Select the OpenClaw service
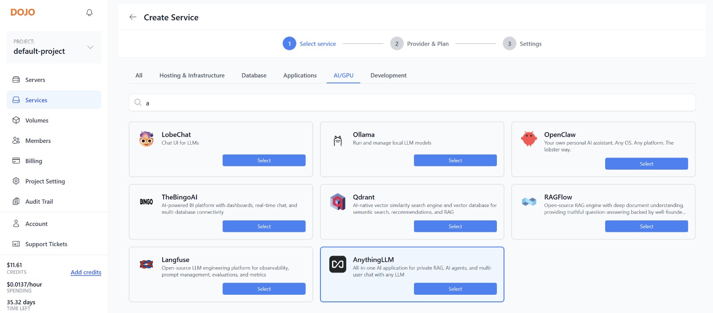Screen dimensions: 713x313 [x=647, y=164]
